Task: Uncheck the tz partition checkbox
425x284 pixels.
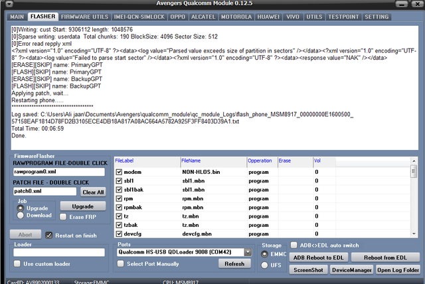Action: pos(119,216)
